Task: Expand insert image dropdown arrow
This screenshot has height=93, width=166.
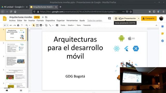Action: [43, 25]
